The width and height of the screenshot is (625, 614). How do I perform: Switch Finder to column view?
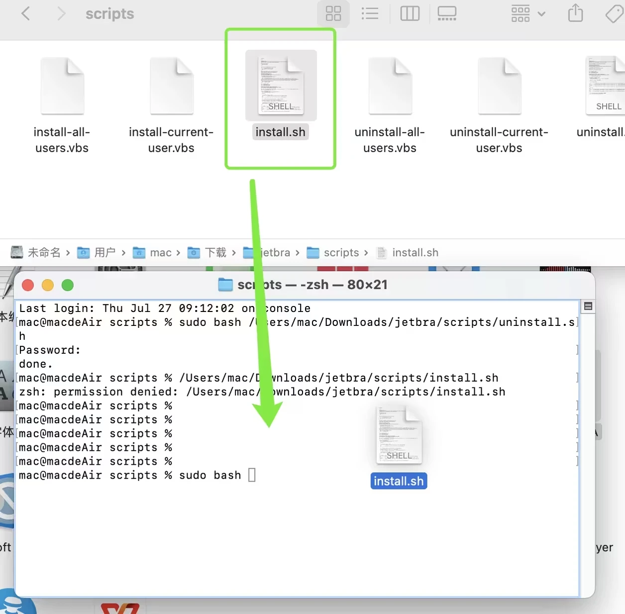[410, 13]
